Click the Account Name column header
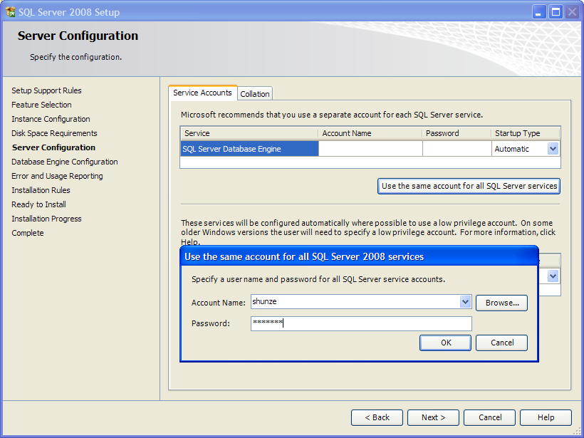The height and width of the screenshot is (438, 584). coord(370,133)
